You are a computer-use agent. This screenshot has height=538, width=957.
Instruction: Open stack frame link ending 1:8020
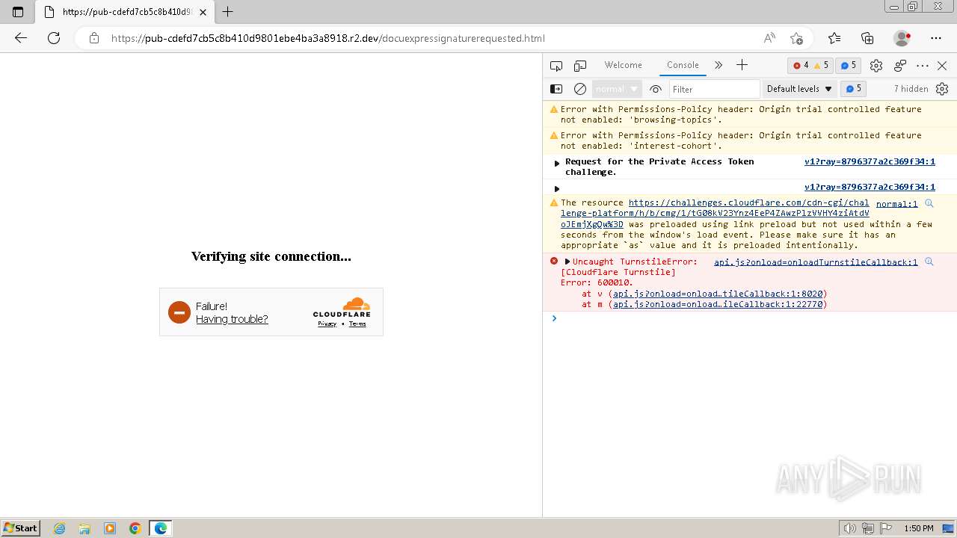click(x=718, y=294)
